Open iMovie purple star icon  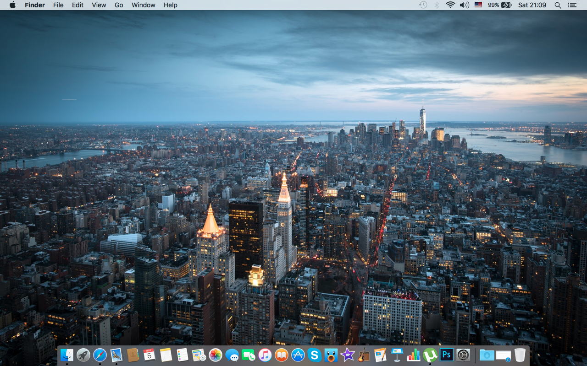click(x=348, y=355)
